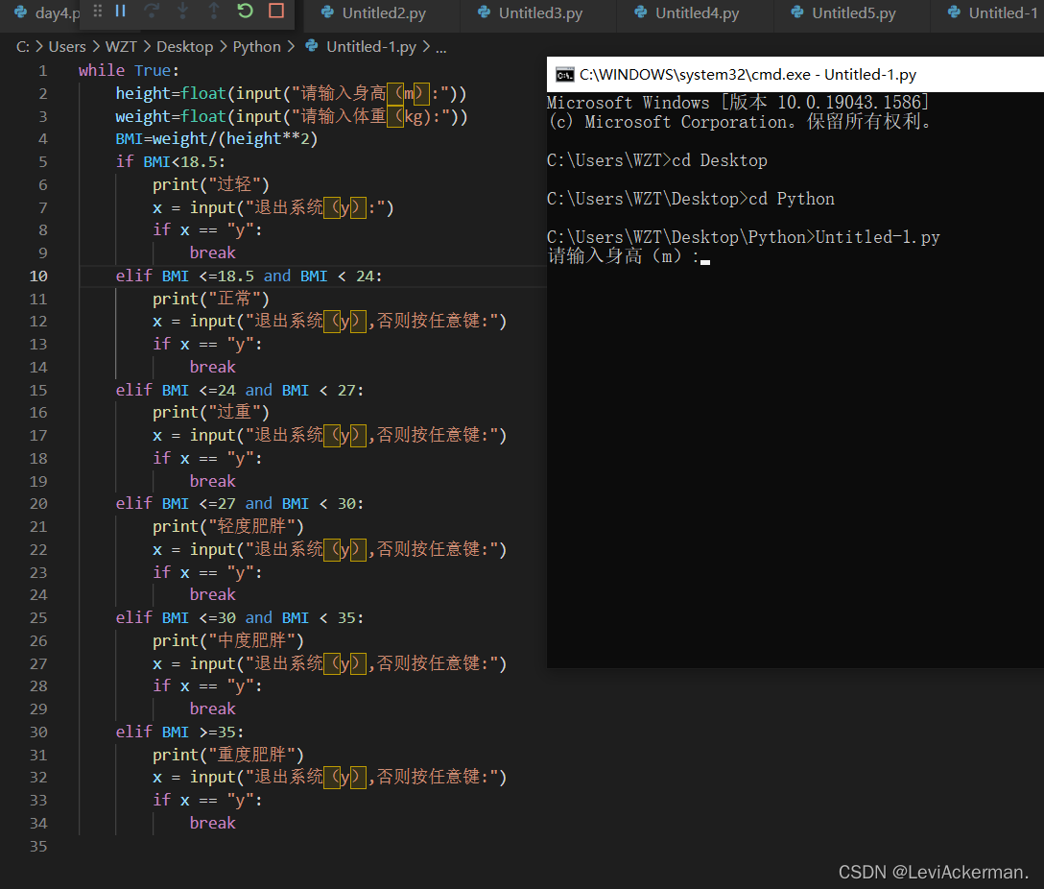Open the WZT breadcrumb folder
This screenshot has height=889, width=1044.
(x=121, y=47)
